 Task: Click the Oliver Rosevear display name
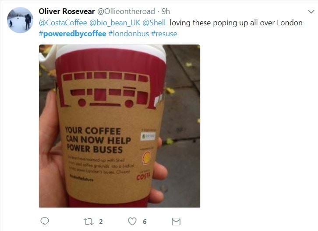67,11
